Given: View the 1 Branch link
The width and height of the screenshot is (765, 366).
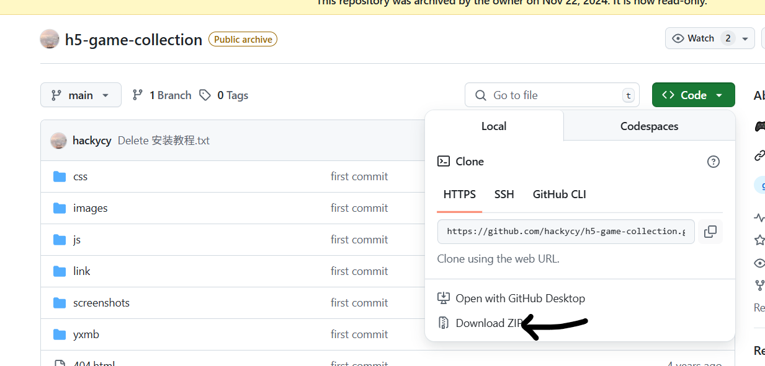Looking at the screenshot, I should [162, 95].
